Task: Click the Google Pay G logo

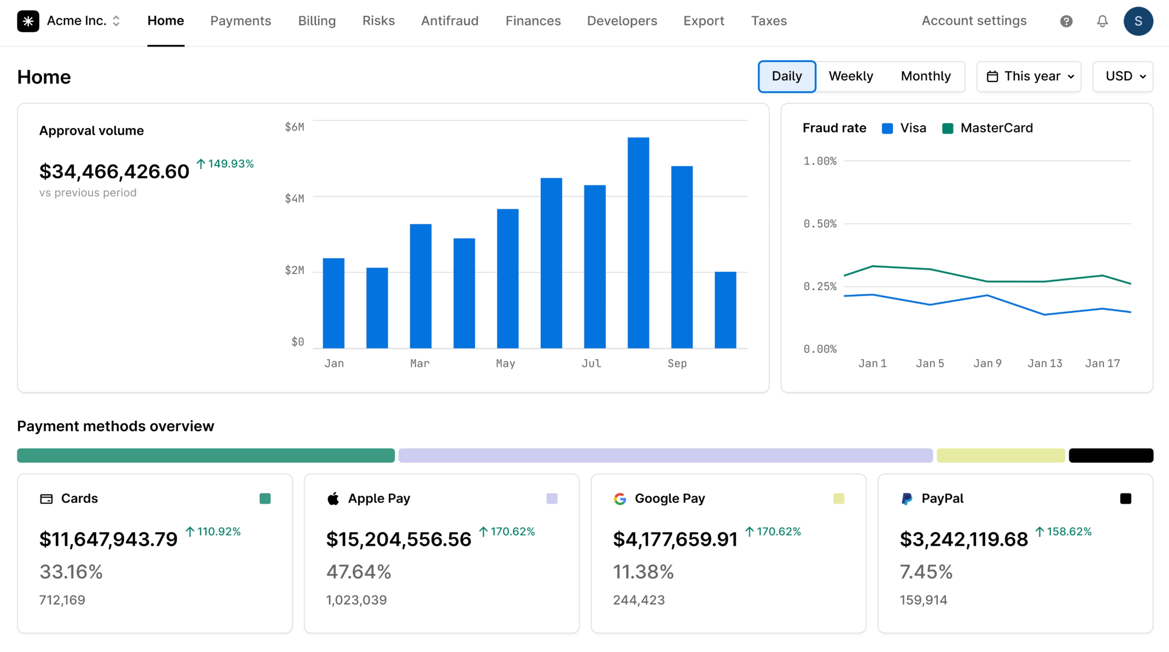Action: coord(620,499)
